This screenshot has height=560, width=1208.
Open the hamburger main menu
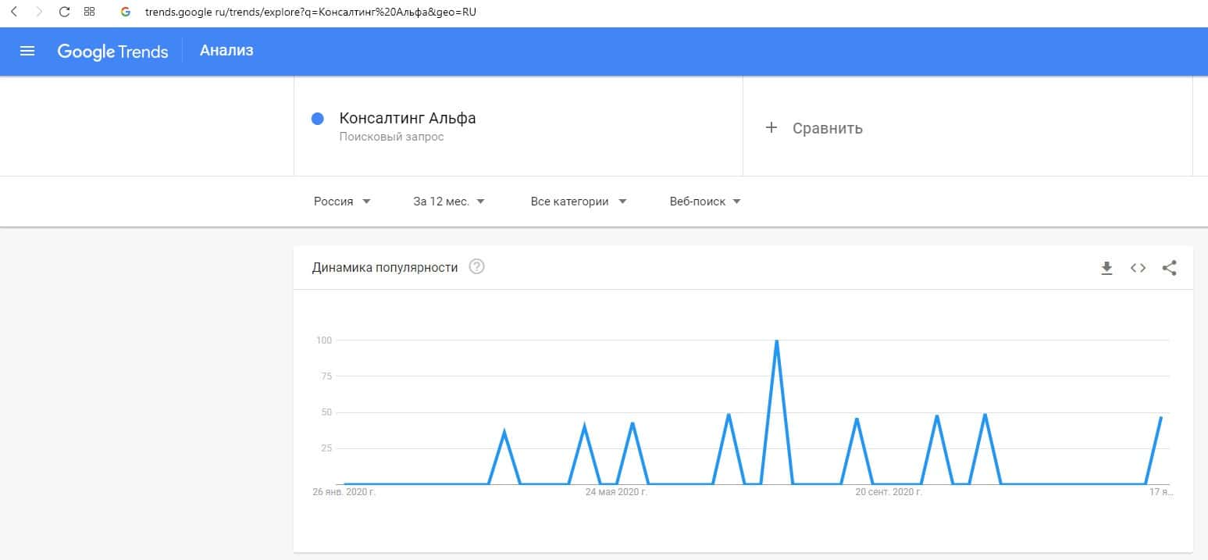(27, 52)
